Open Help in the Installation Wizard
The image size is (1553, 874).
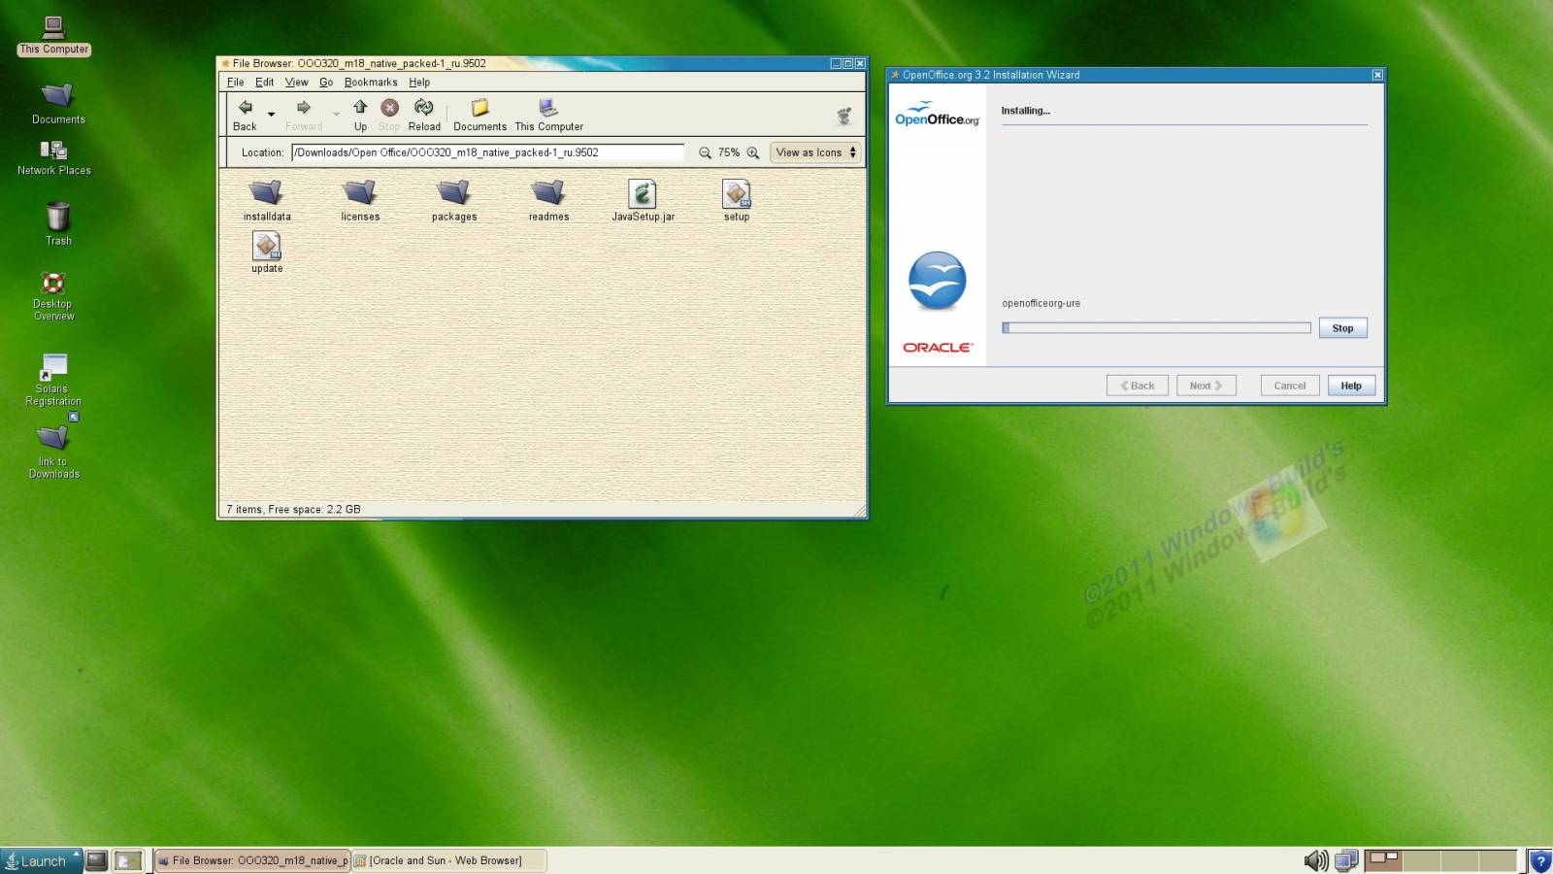(x=1351, y=386)
